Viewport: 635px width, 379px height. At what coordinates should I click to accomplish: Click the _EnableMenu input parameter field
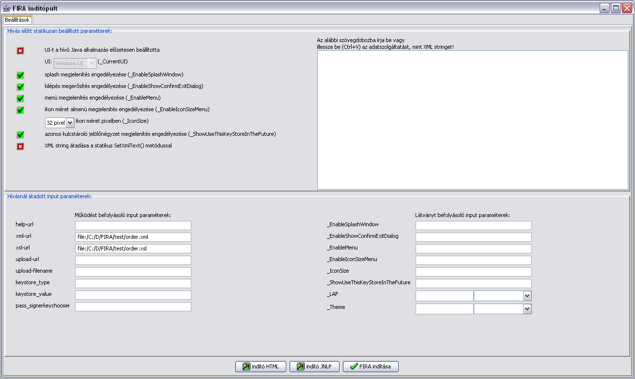point(474,248)
